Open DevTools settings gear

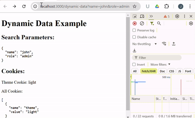pos(177,16)
